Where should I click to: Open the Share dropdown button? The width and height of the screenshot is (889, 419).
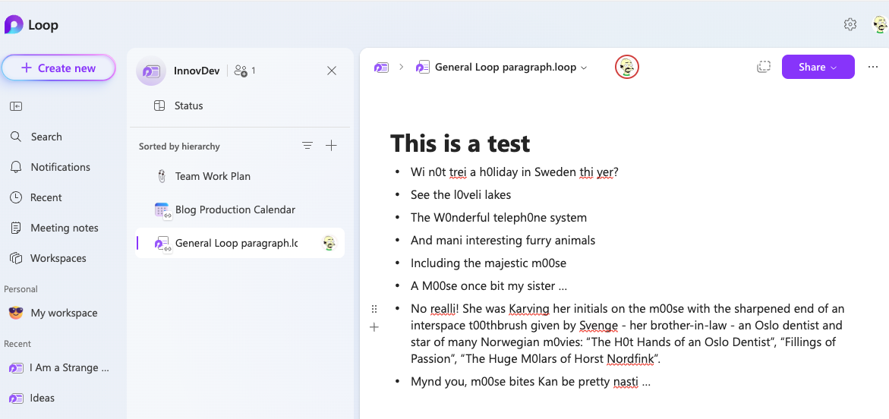pos(818,67)
